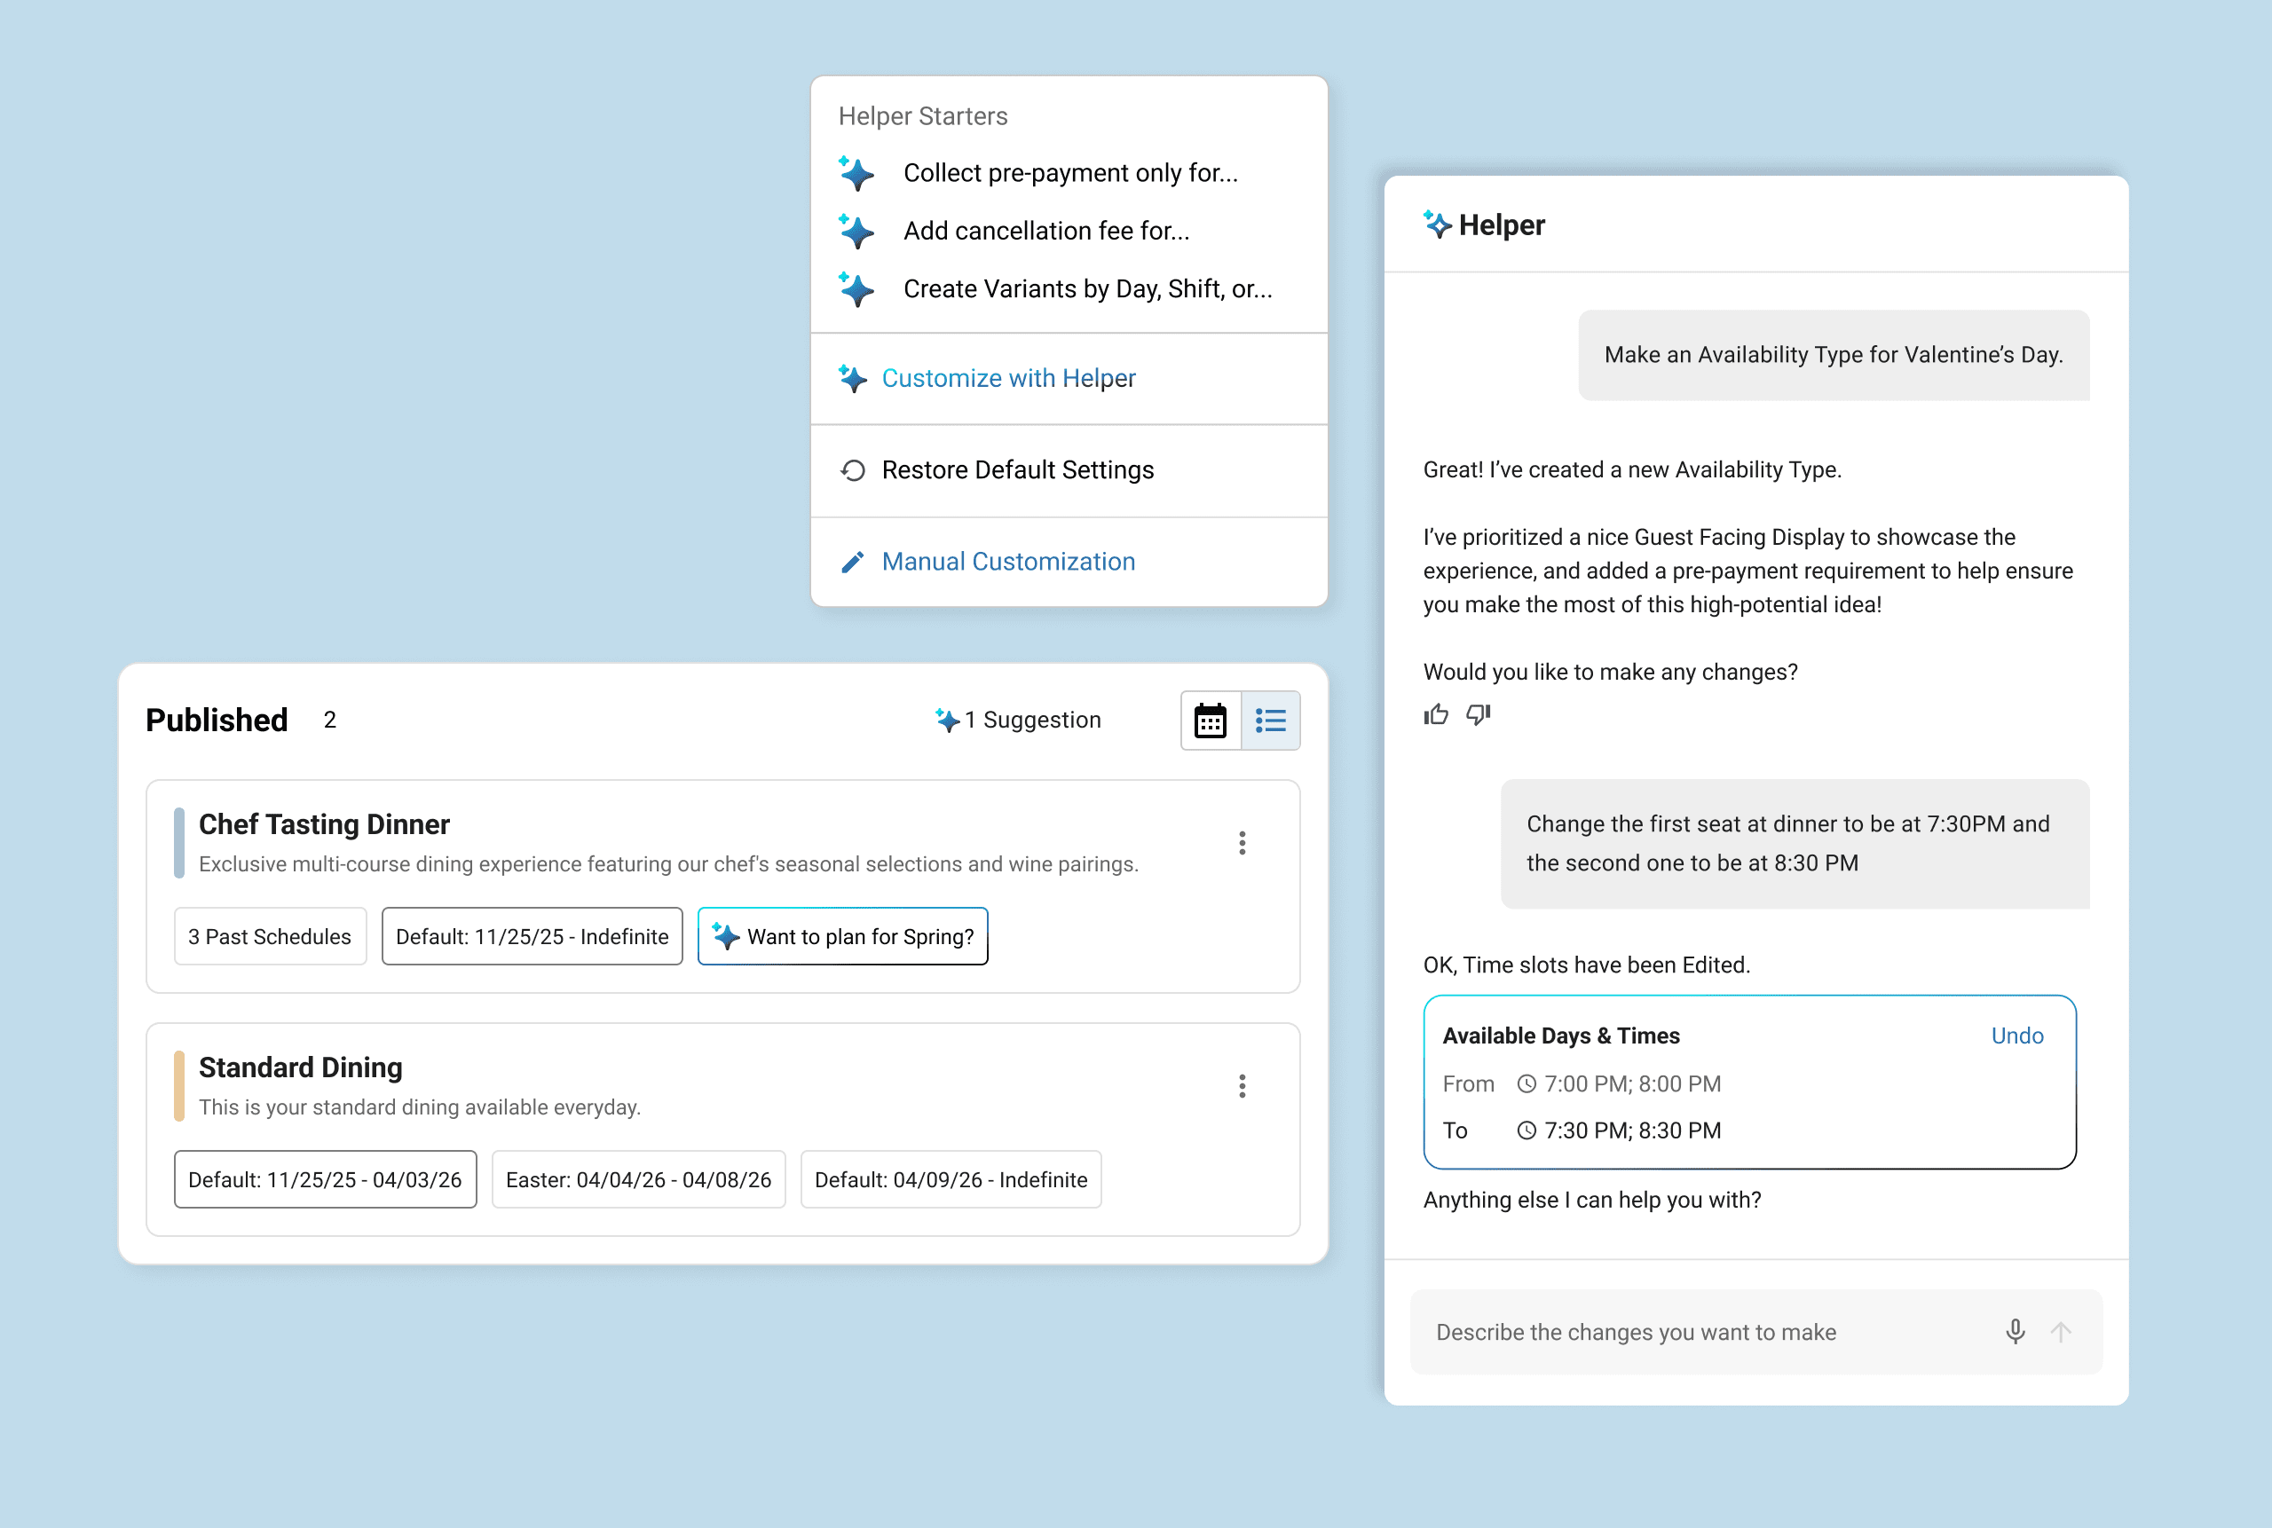Screen dimensions: 2272x1528
Task: Undo the Available Days & Times edit
Action: point(2016,1036)
